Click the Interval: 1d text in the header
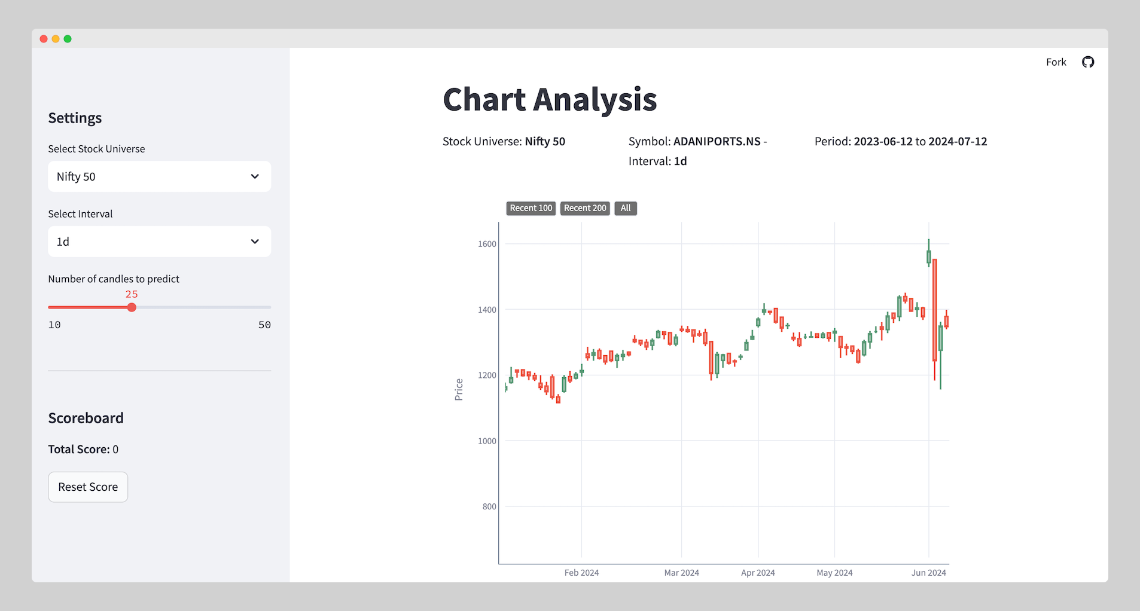The image size is (1140, 611). pos(657,161)
